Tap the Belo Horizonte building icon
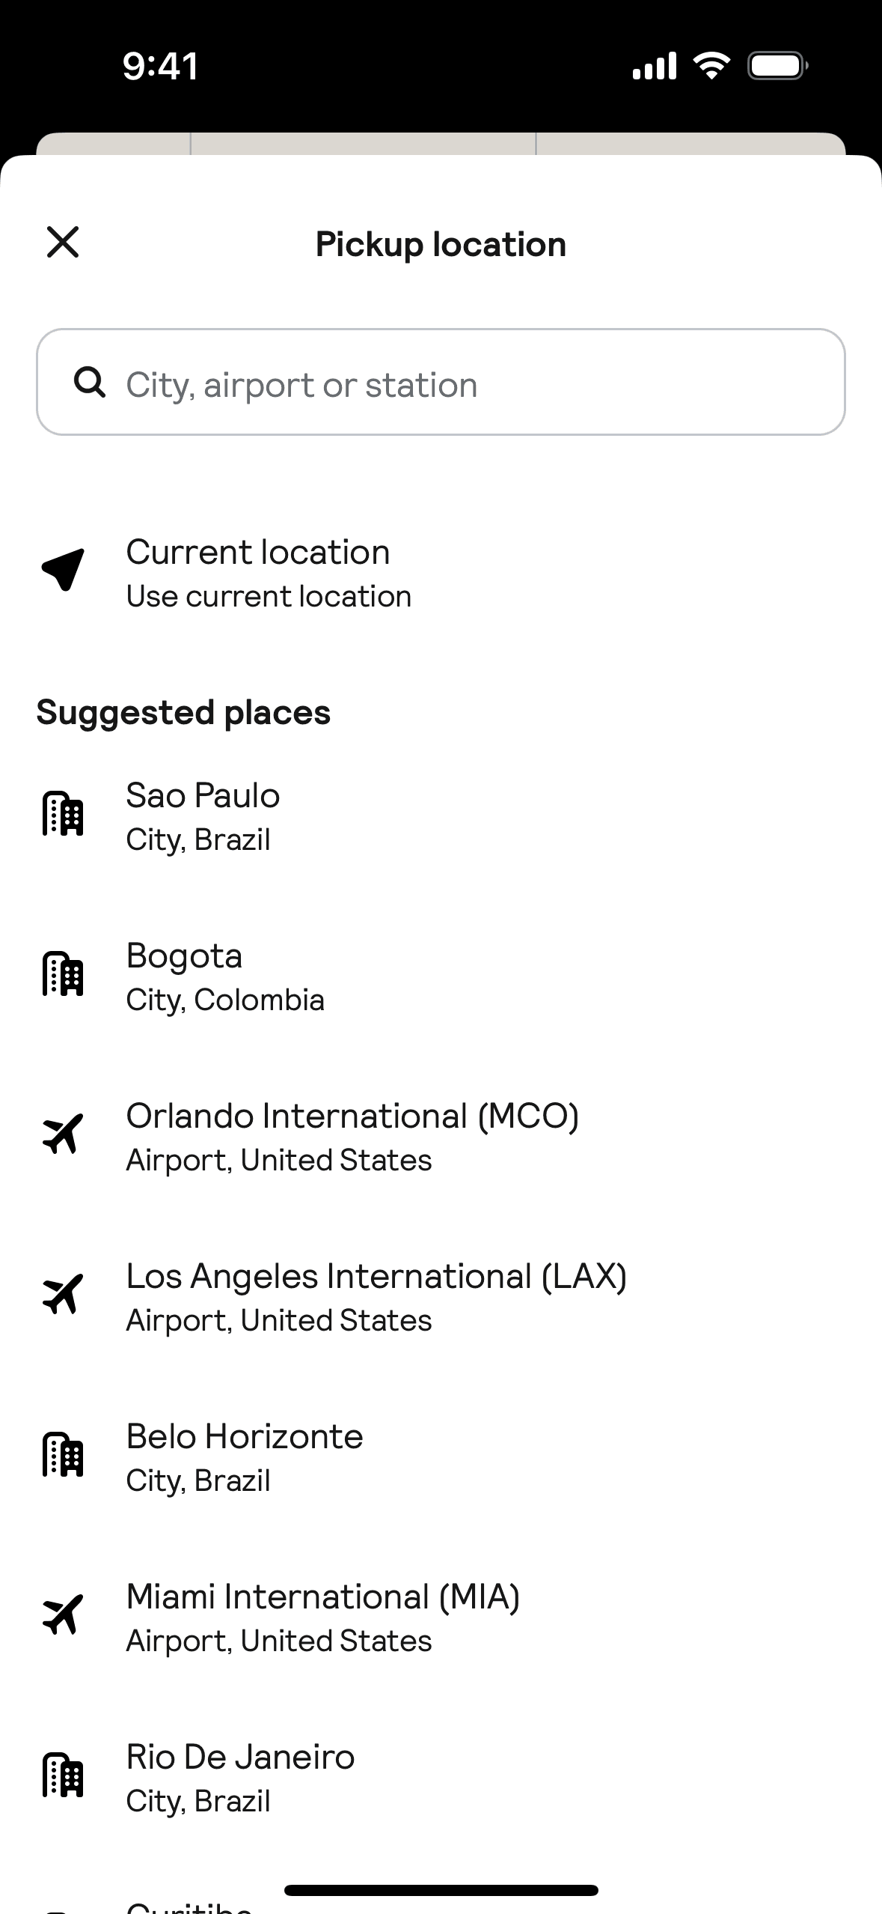The image size is (882, 1914). (x=63, y=1455)
